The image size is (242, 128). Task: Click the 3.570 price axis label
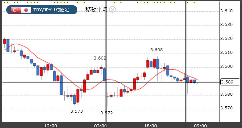(x=226, y=108)
